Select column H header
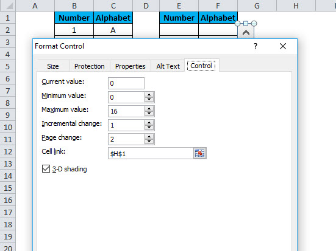This screenshot has width=336, height=251. pos(296,5)
